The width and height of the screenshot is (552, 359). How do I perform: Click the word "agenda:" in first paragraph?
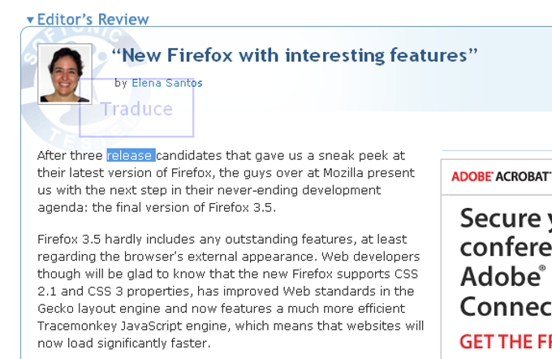pos(59,207)
